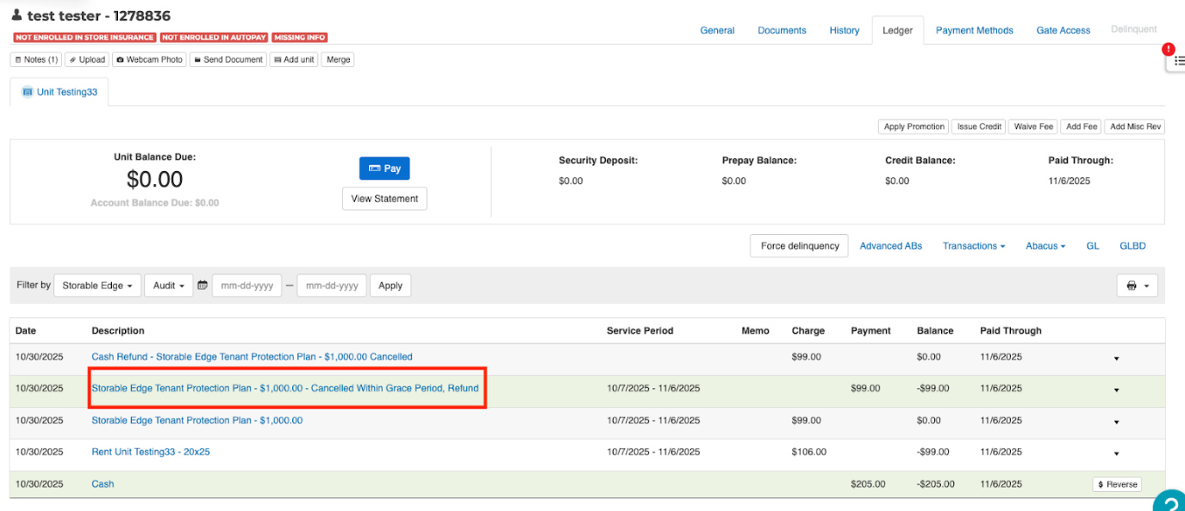Click the start date input field
The image size is (1185, 511).
pos(247,286)
